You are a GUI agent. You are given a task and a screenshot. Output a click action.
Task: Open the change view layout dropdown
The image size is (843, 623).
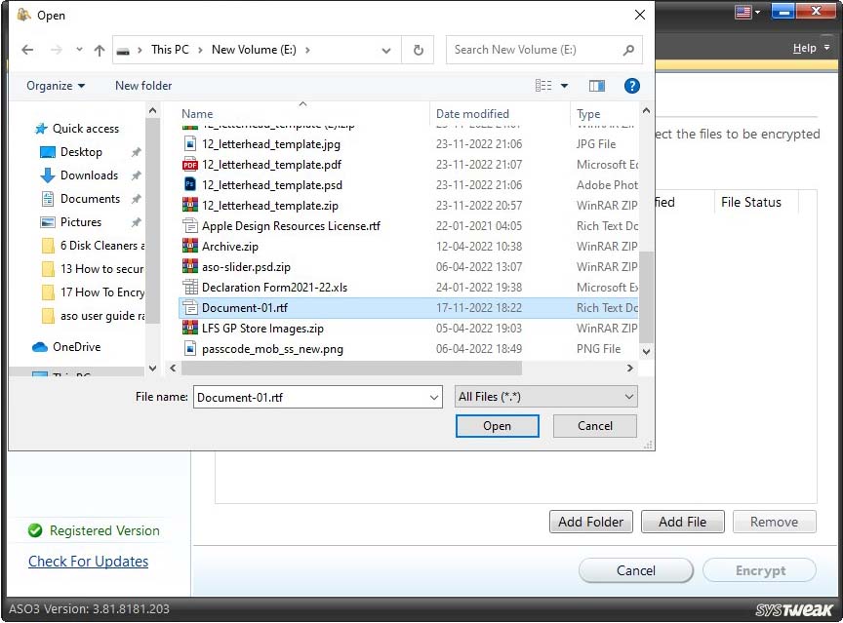[562, 86]
